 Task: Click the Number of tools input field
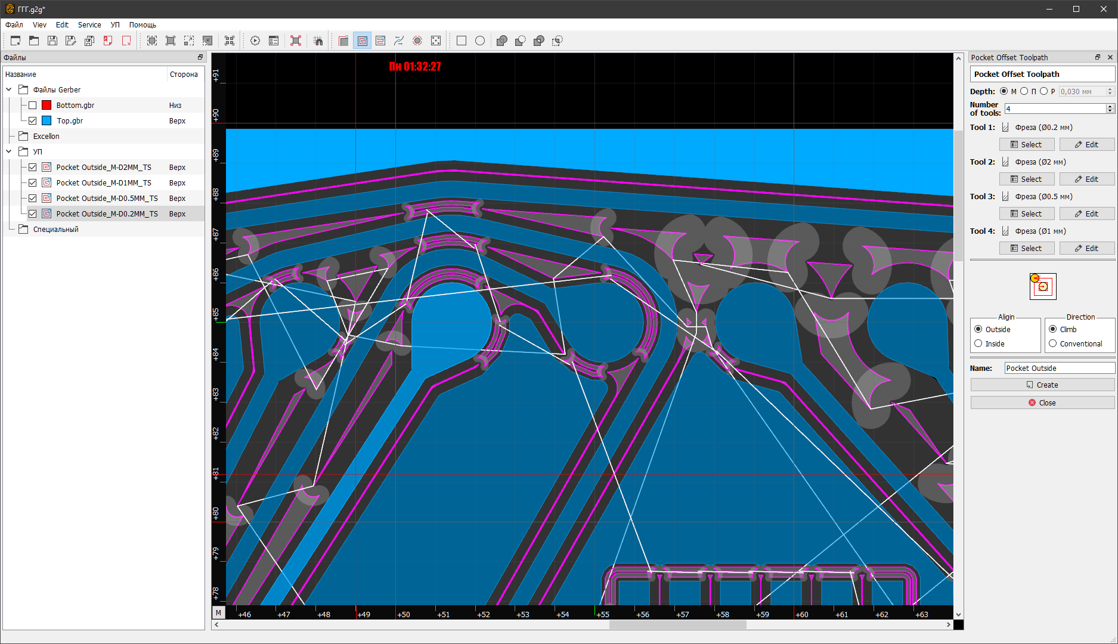pos(1055,109)
